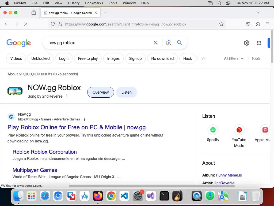Click the Google logo
This screenshot has height=206, width=274.
[18, 43]
